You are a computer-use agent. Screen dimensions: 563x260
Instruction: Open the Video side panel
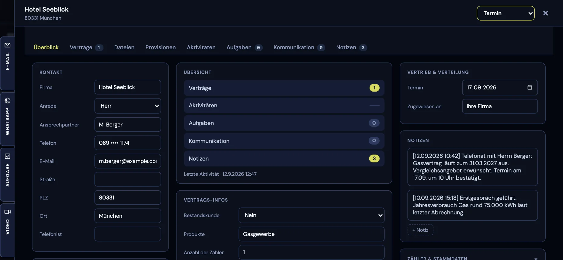tap(7, 230)
